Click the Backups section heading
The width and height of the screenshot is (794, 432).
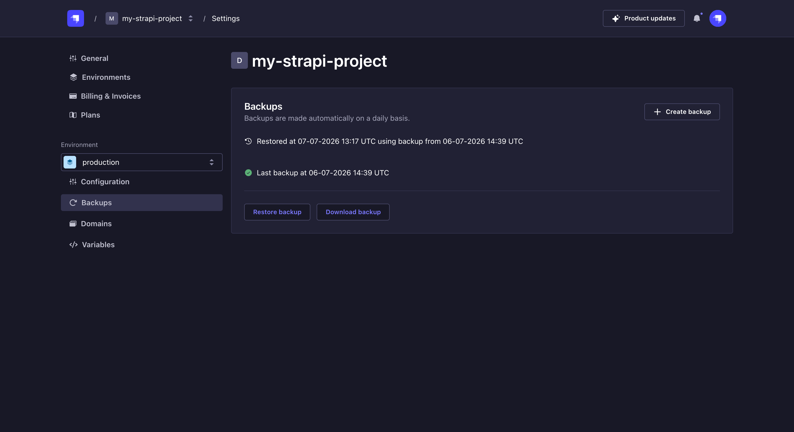263,106
